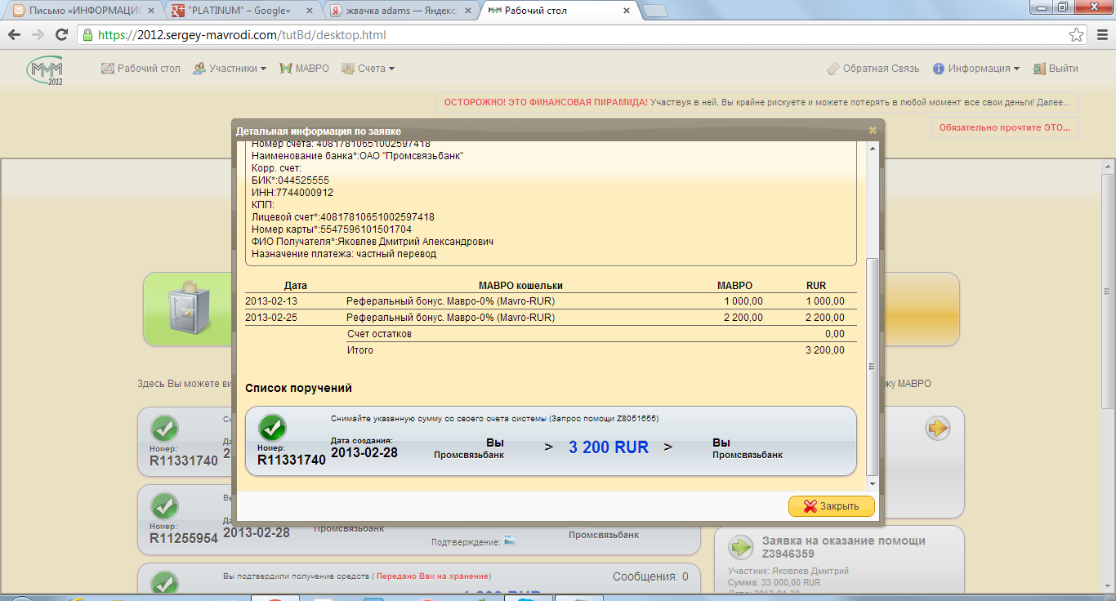The width and height of the screenshot is (1116, 601).
Task: Close the dialog with the title-bar X
Action: [x=873, y=130]
